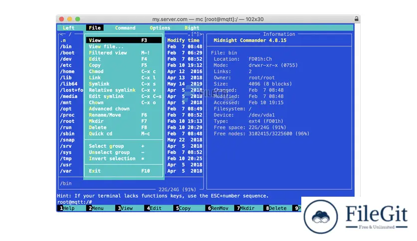Select the Select group entry
The width and height of the screenshot is (417, 241).
click(124, 146)
